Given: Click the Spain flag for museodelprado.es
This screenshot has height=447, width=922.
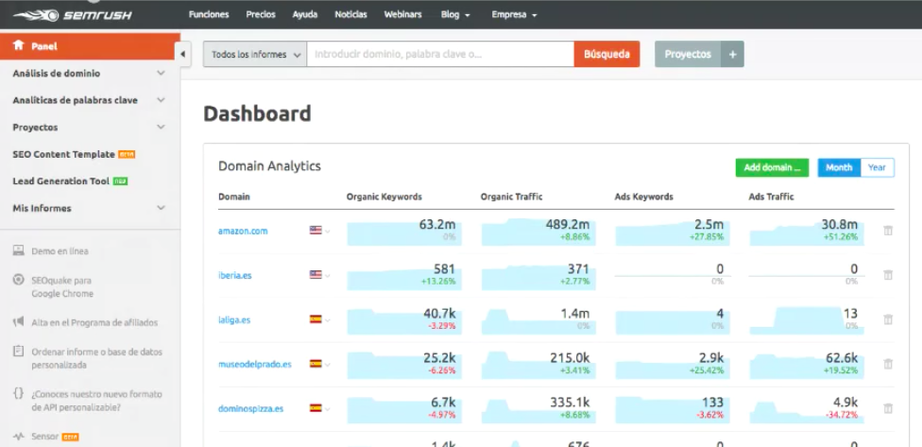Looking at the screenshot, I should click(x=316, y=364).
